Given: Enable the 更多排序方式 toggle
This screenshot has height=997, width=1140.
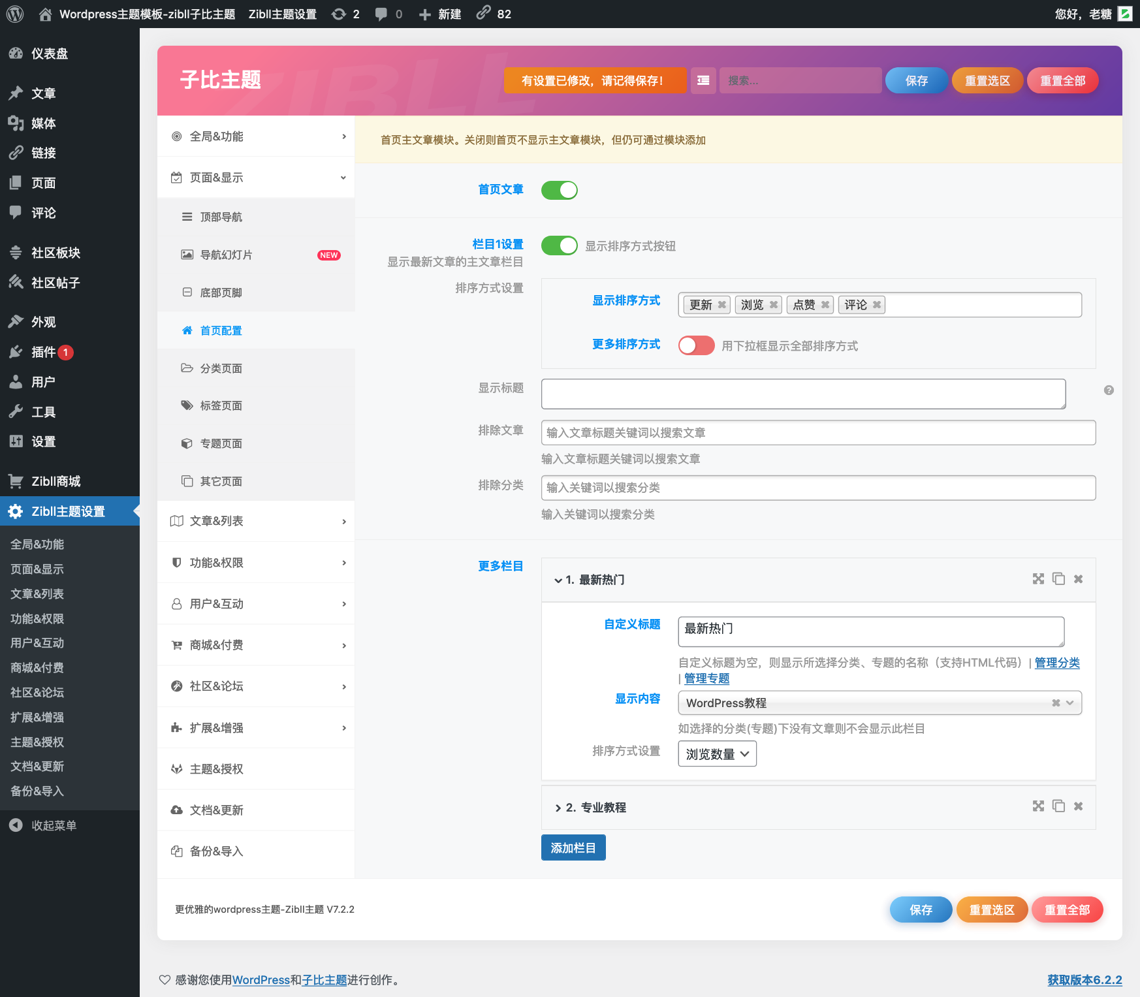Looking at the screenshot, I should point(696,345).
